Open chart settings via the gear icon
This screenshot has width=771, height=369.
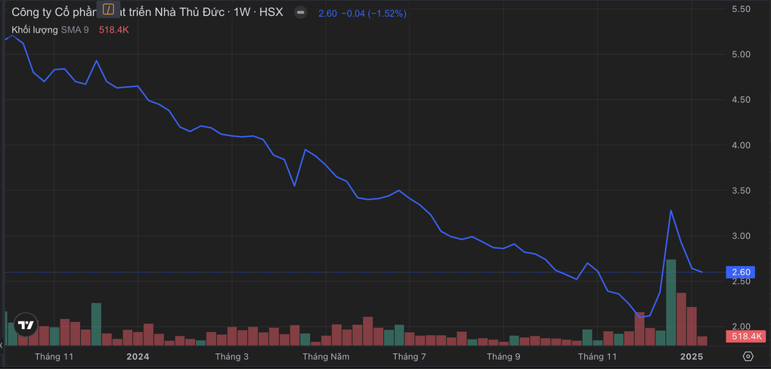pyautogui.click(x=748, y=356)
